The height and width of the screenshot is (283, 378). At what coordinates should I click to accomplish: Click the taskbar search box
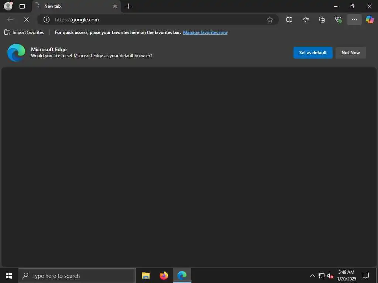coord(77,276)
